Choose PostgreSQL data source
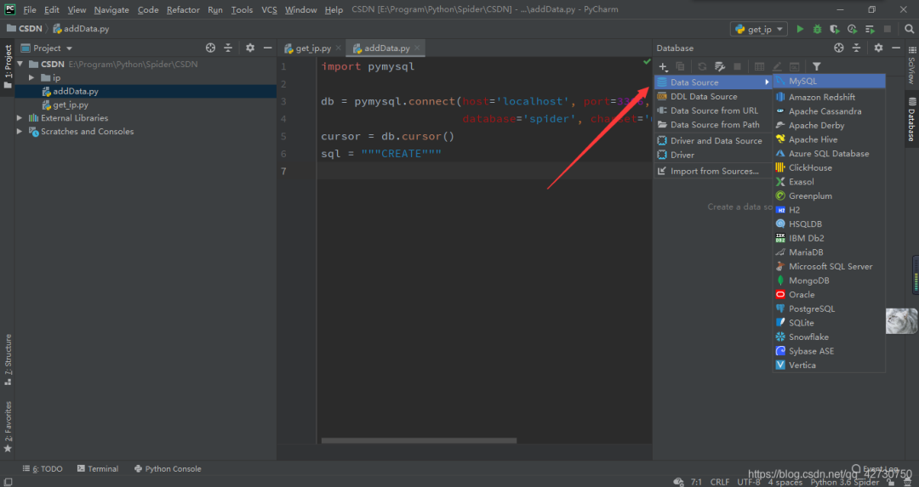The width and height of the screenshot is (919, 487). coord(829,309)
